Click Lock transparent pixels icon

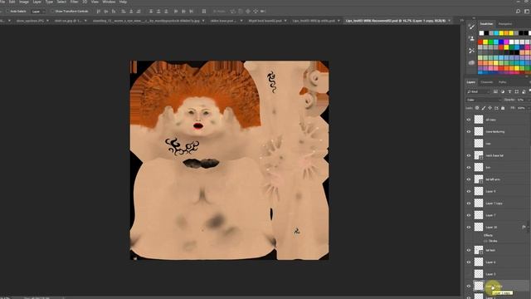(x=477, y=108)
